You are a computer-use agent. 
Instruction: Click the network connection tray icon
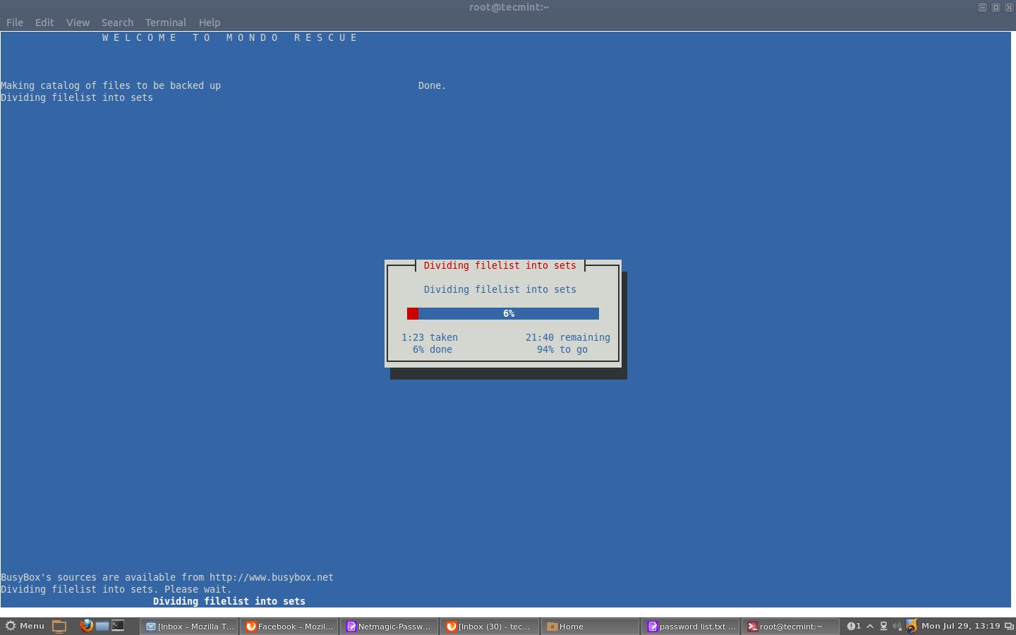(883, 626)
